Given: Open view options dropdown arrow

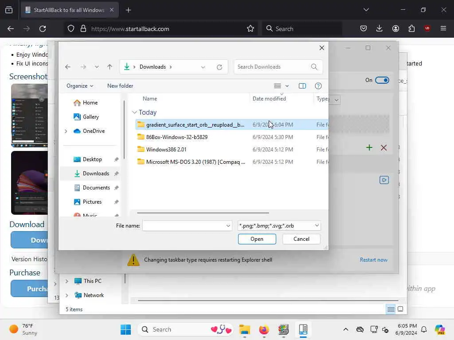Looking at the screenshot, I should coord(287,86).
